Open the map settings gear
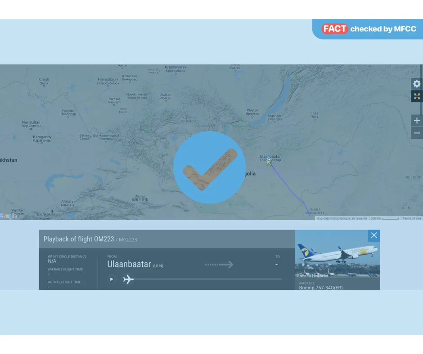Image resolution: width=423 pixels, height=354 pixels. point(417,84)
